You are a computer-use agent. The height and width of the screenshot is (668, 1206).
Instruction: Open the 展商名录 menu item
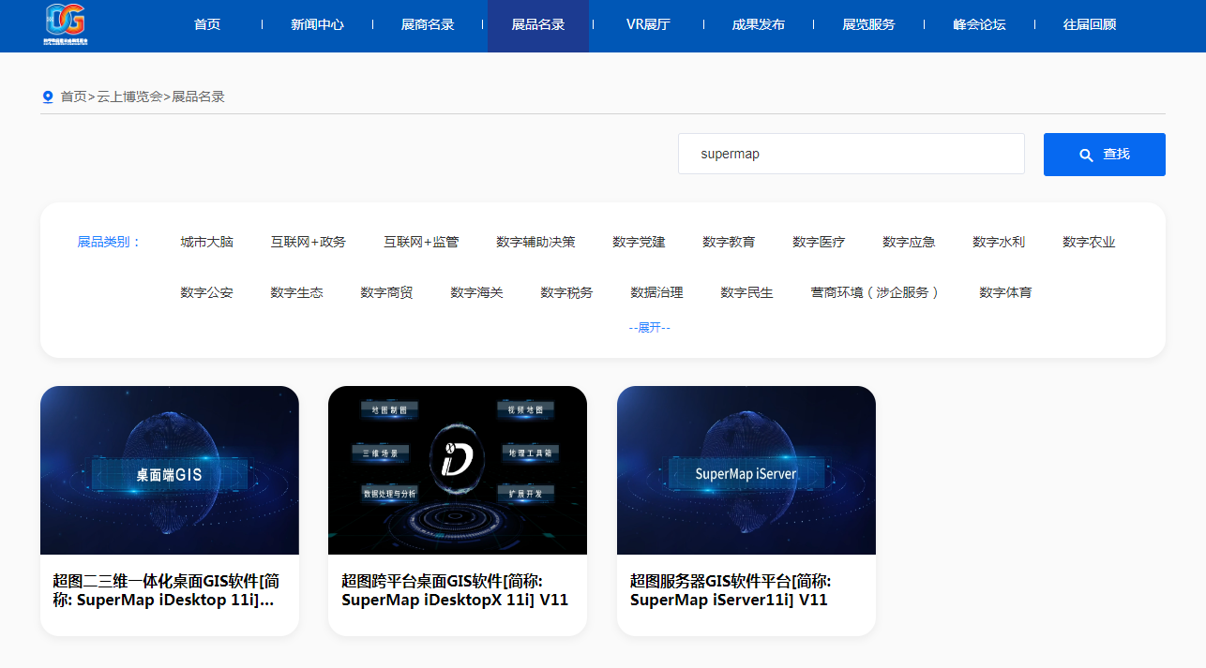[428, 24]
